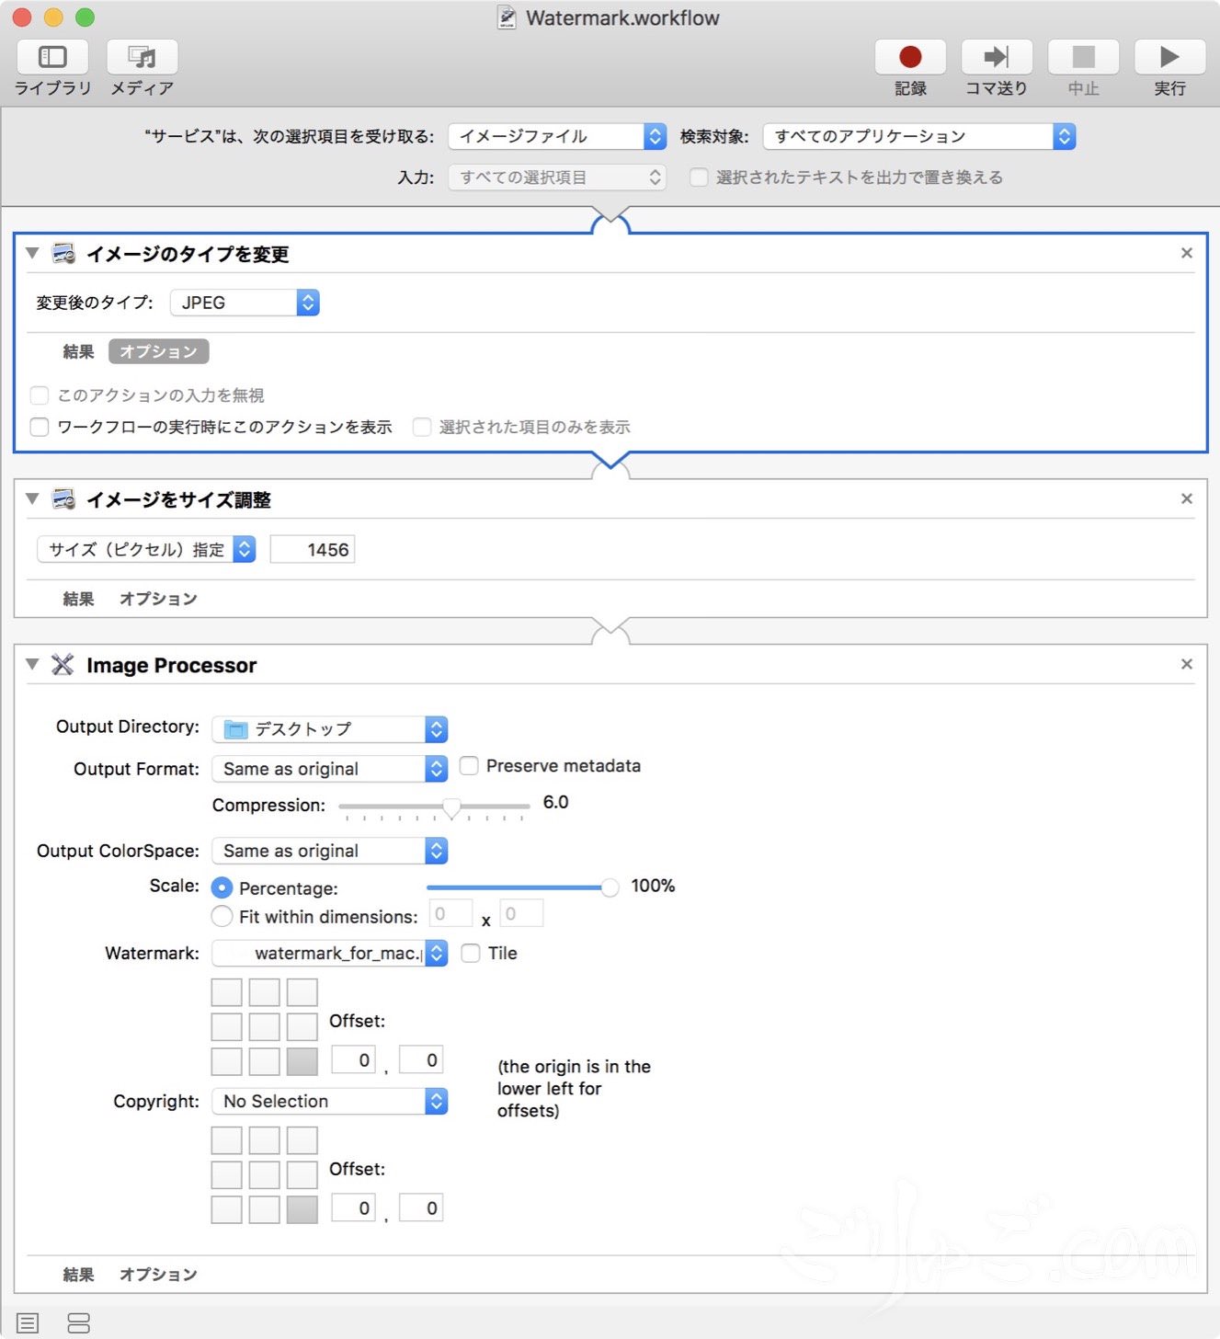Open the JPEG image type dropdown
Screen dimensions: 1220x1339
(245, 303)
